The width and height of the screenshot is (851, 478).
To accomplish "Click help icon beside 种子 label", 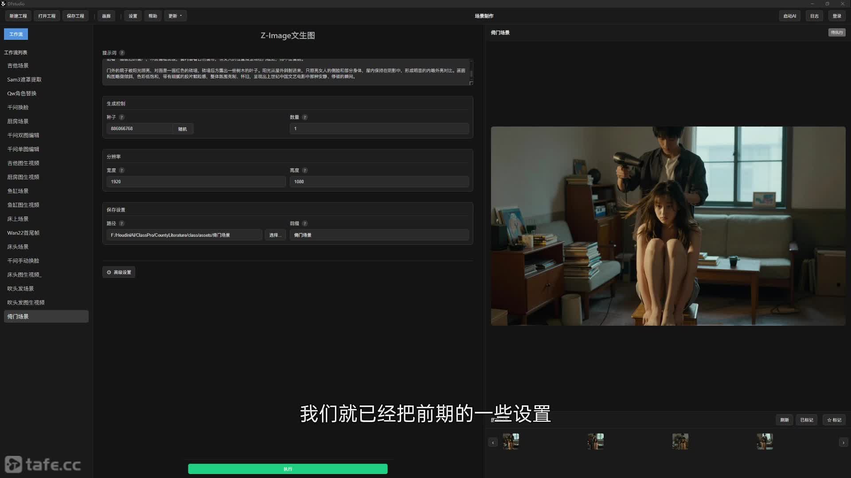I will [121, 117].
